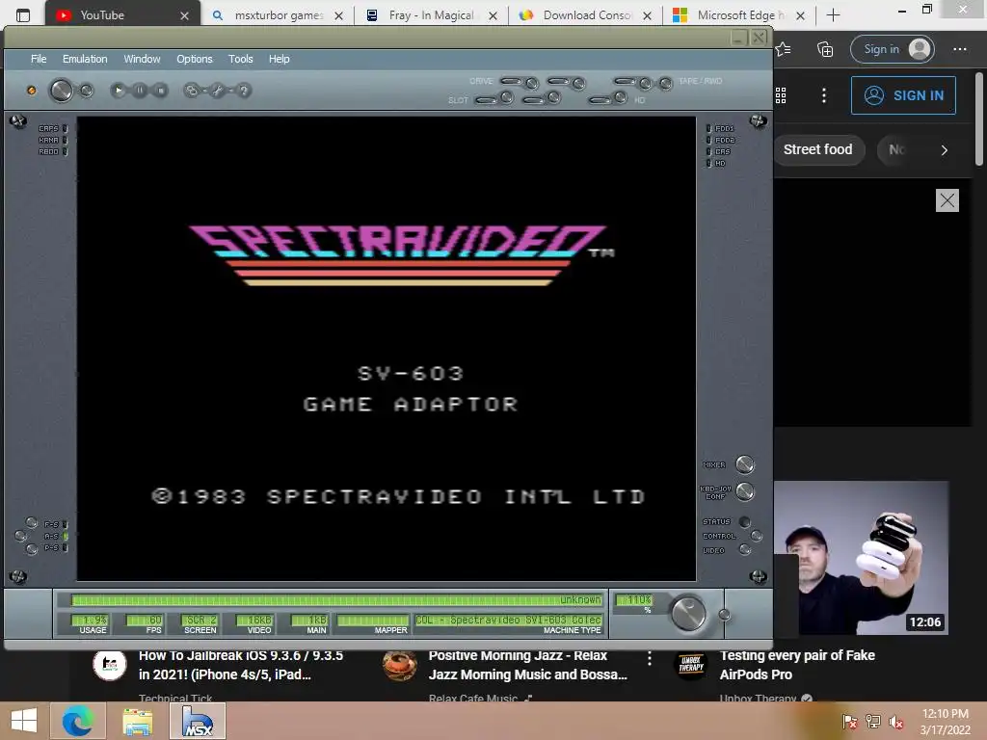Select the Street food chip
The image size is (987, 740).
pos(818,149)
